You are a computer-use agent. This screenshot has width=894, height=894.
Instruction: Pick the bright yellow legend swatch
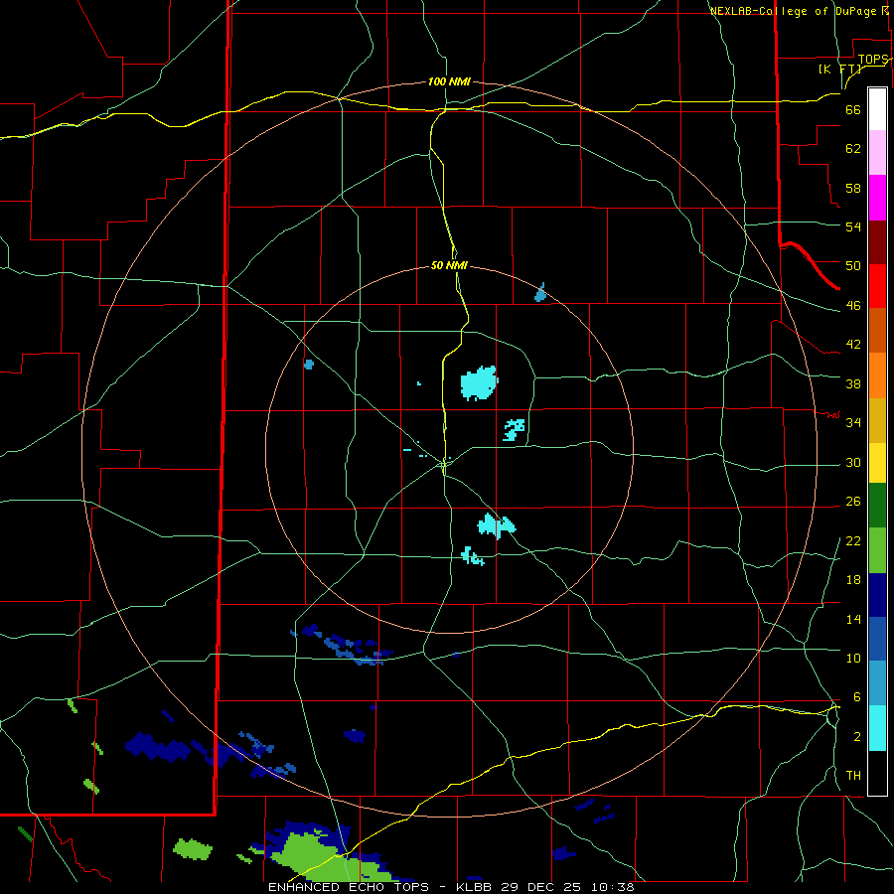click(877, 463)
